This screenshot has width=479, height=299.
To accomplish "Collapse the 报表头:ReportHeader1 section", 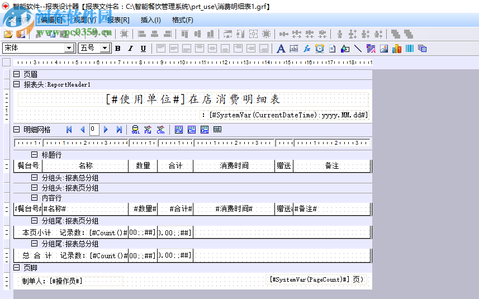I will (17, 84).
